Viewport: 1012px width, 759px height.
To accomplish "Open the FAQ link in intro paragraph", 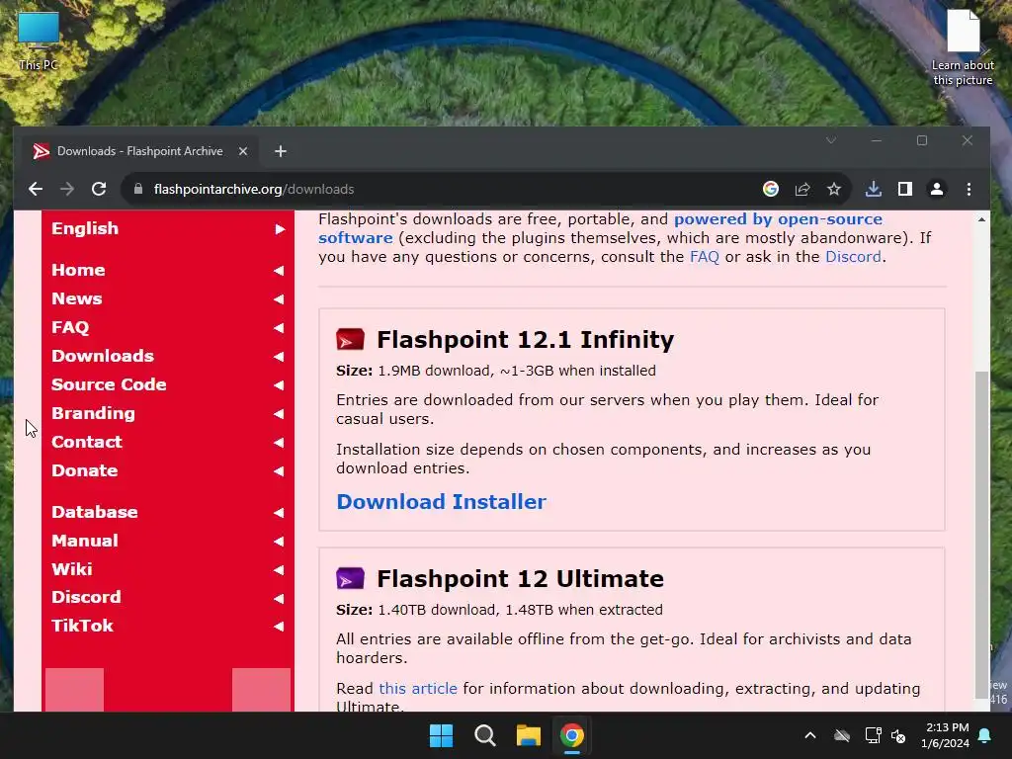I will pos(704,257).
